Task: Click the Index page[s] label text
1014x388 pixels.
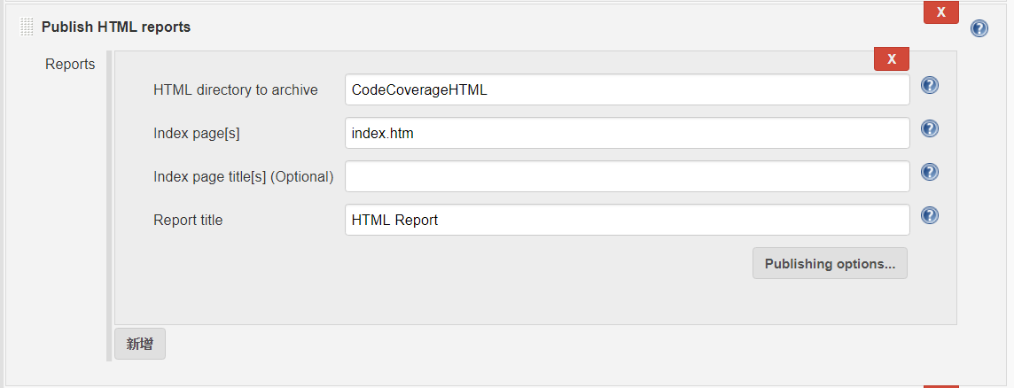Action: pyautogui.click(x=197, y=133)
